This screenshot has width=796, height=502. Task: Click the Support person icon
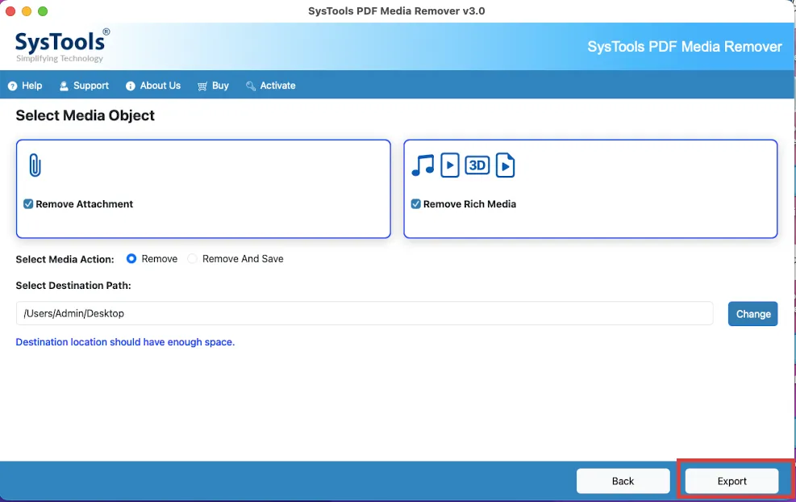point(64,86)
